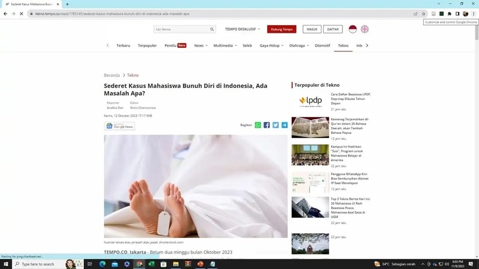The height and width of the screenshot is (269, 479).
Task: Open the Terbaru menu item
Action: point(123,45)
